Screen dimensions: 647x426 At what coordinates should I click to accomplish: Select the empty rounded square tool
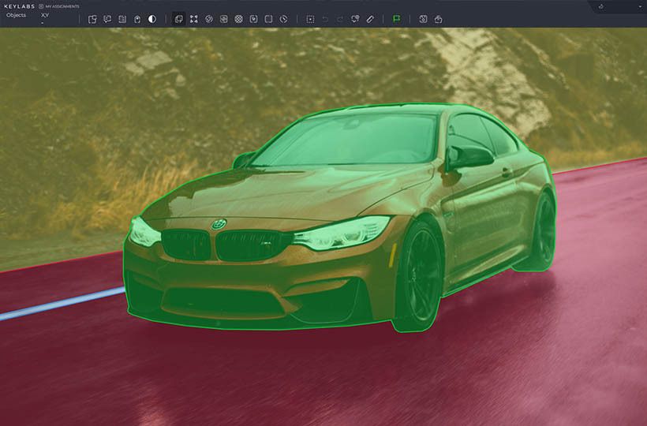pyautogui.click(x=268, y=19)
